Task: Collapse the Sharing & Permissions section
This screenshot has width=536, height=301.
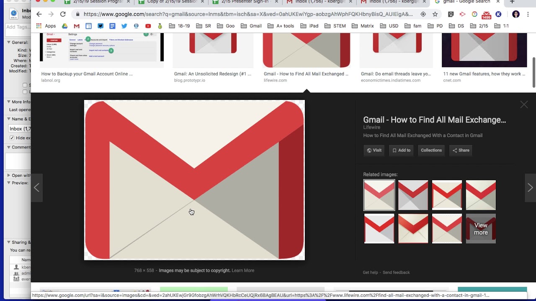Action: point(8,242)
